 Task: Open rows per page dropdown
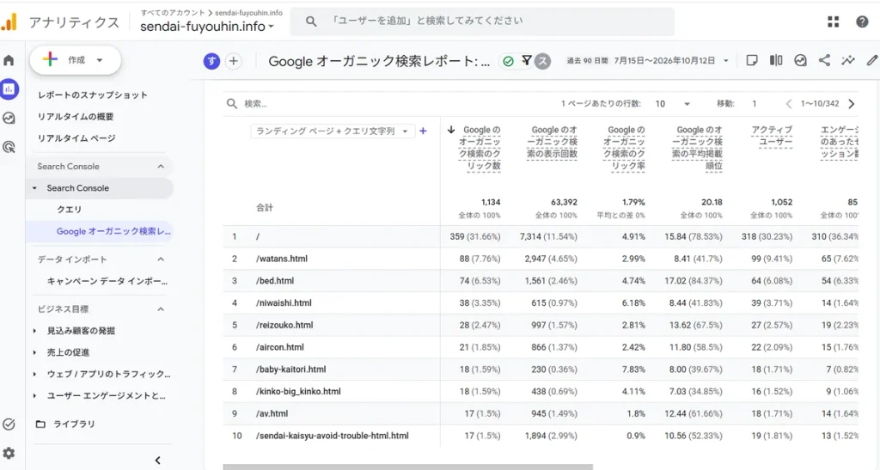click(x=673, y=104)
